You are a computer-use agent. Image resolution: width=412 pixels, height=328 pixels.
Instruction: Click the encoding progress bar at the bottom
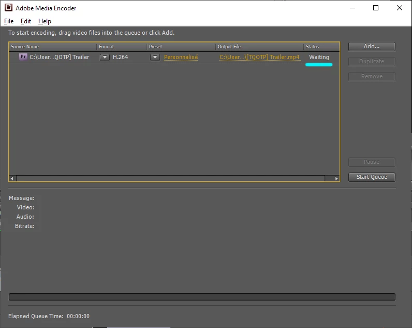(202, 297)
